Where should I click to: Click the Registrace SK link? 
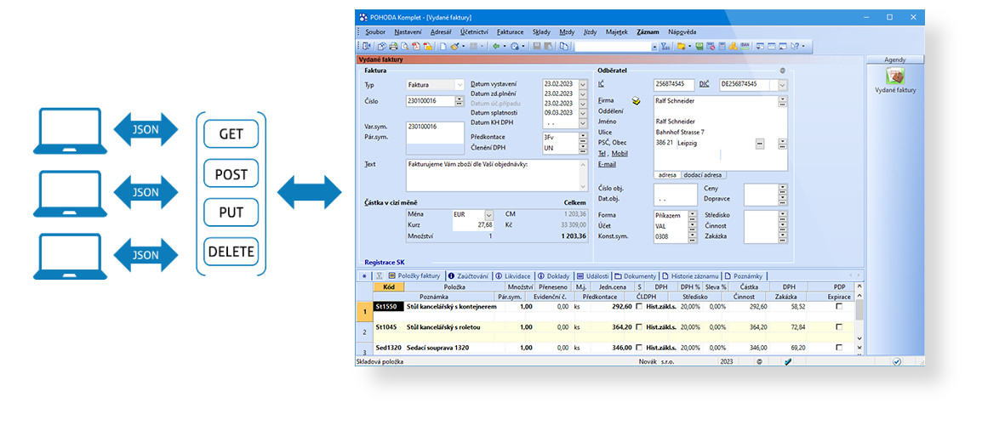(x=385, y=263)
